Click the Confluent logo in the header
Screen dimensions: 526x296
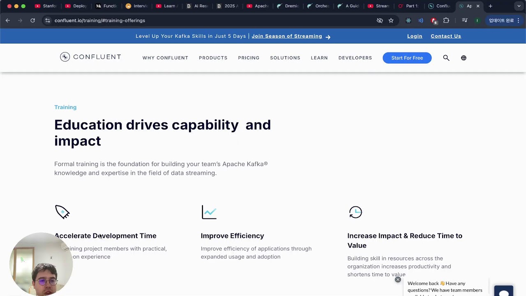click(90, 57)
